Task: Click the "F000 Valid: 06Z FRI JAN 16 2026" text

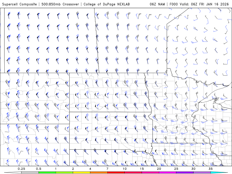Action: click(x=199, y=4)
